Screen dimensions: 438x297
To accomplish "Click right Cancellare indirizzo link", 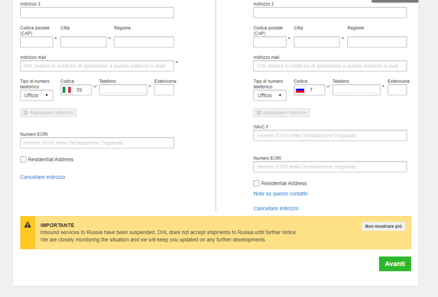I will coord(276,209).
